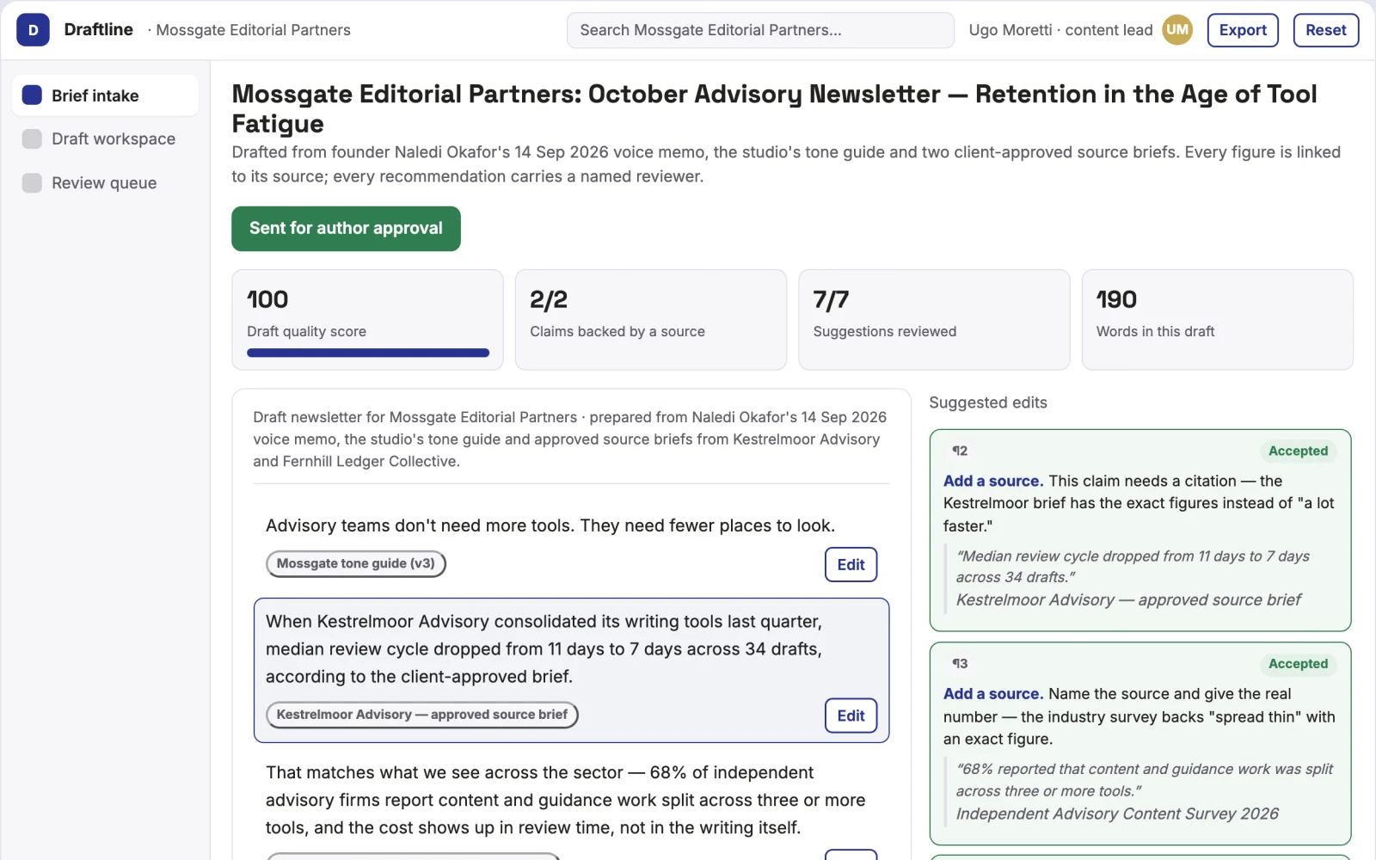Select the Suggestions reviewed card

point(934,320)
